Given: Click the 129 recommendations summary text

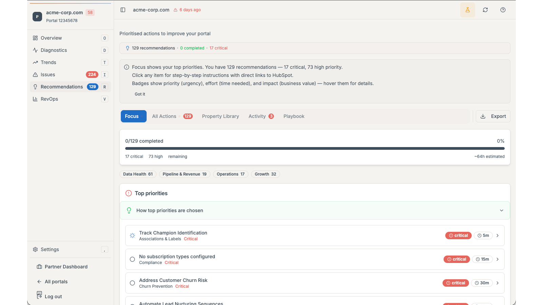Looking at the screenshot, I should click(x=153, y=48).
